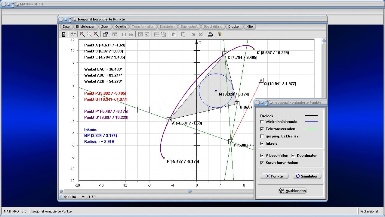
Task: Print using the printer icon
Action: pos(210,34)
